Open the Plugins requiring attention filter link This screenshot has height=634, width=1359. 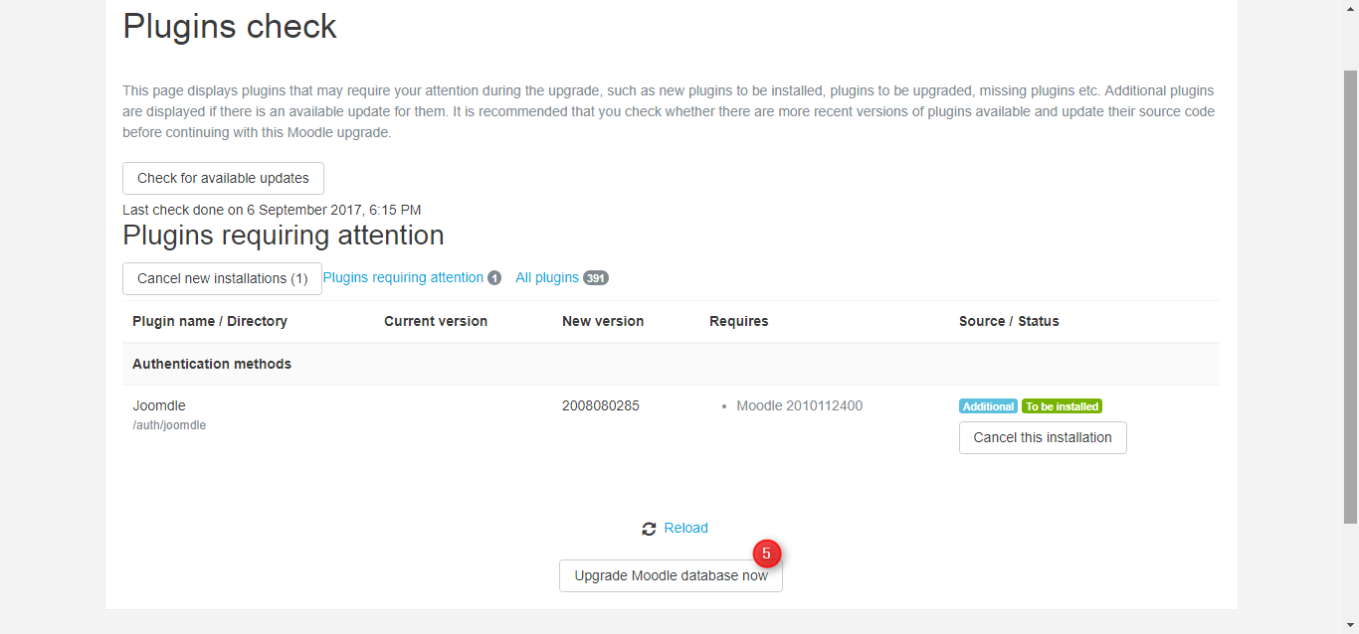[x=403, y=277]
